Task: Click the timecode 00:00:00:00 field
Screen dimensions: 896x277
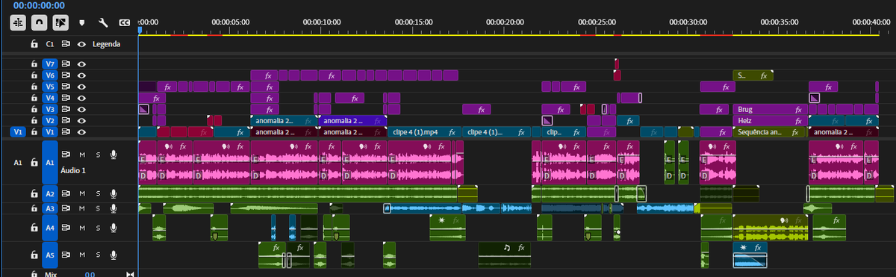Action: point(39,5)
